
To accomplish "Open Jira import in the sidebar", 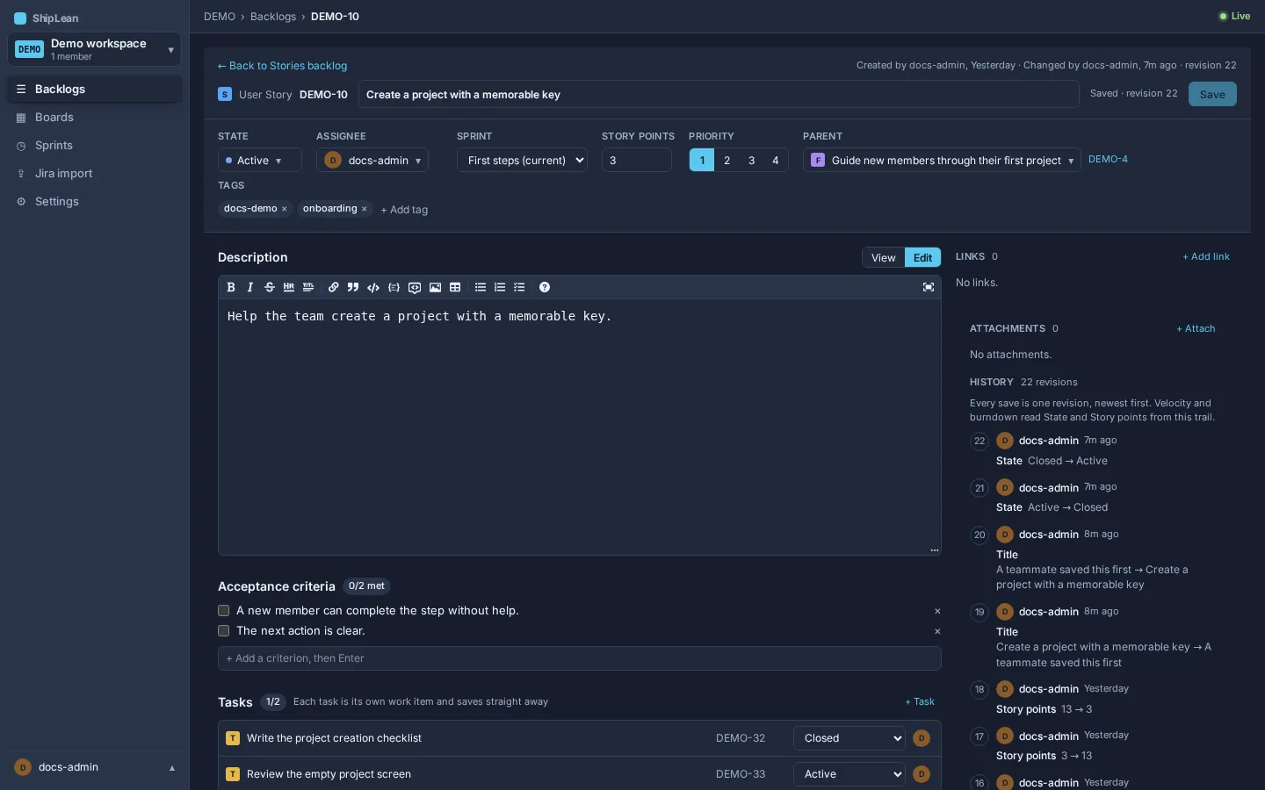I will (94, 173).
